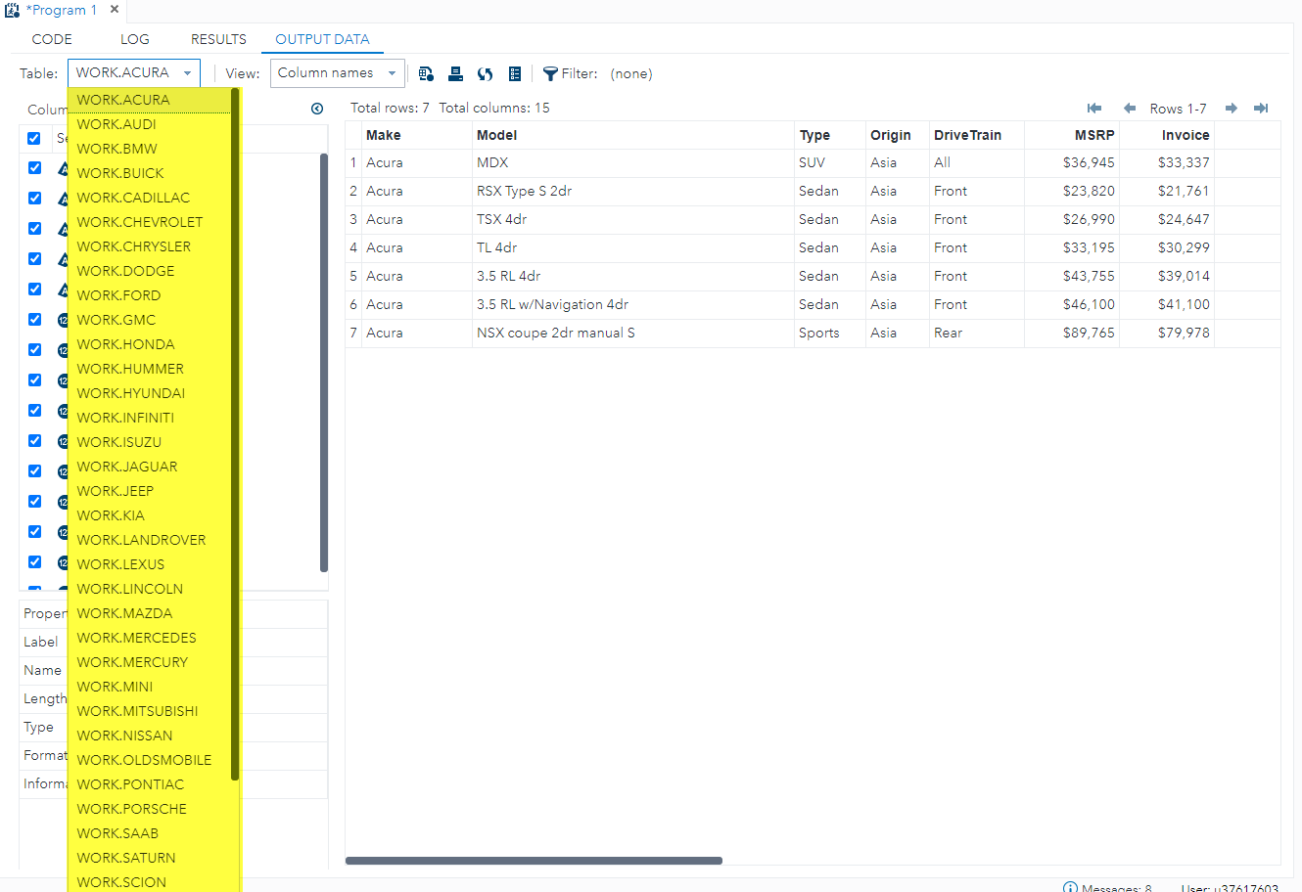
Task: Pick WORK.CADILLAC in the dropdown list
Action: [x=150, y=198]
